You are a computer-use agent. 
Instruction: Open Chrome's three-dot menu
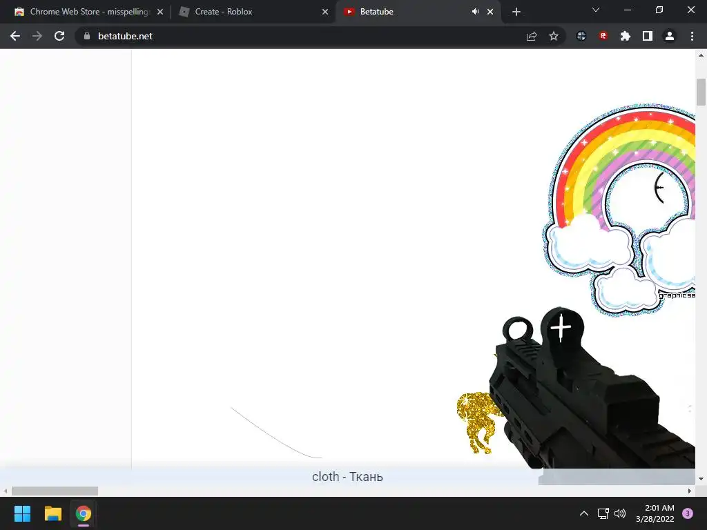coord(692,36)
